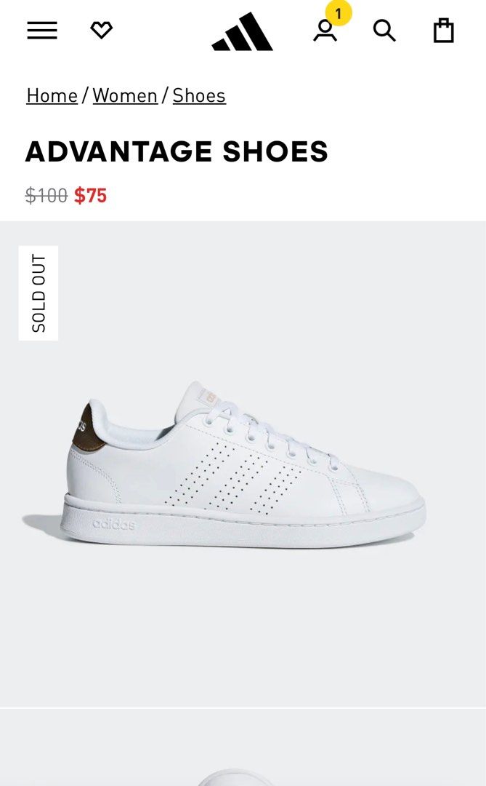Open the Women breadcrumb link
The width and height of the screenshot is (486, 786).
click(125, 95)
